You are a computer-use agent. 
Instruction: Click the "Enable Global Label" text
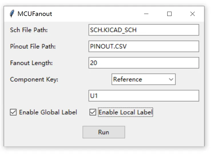[48, 112]
